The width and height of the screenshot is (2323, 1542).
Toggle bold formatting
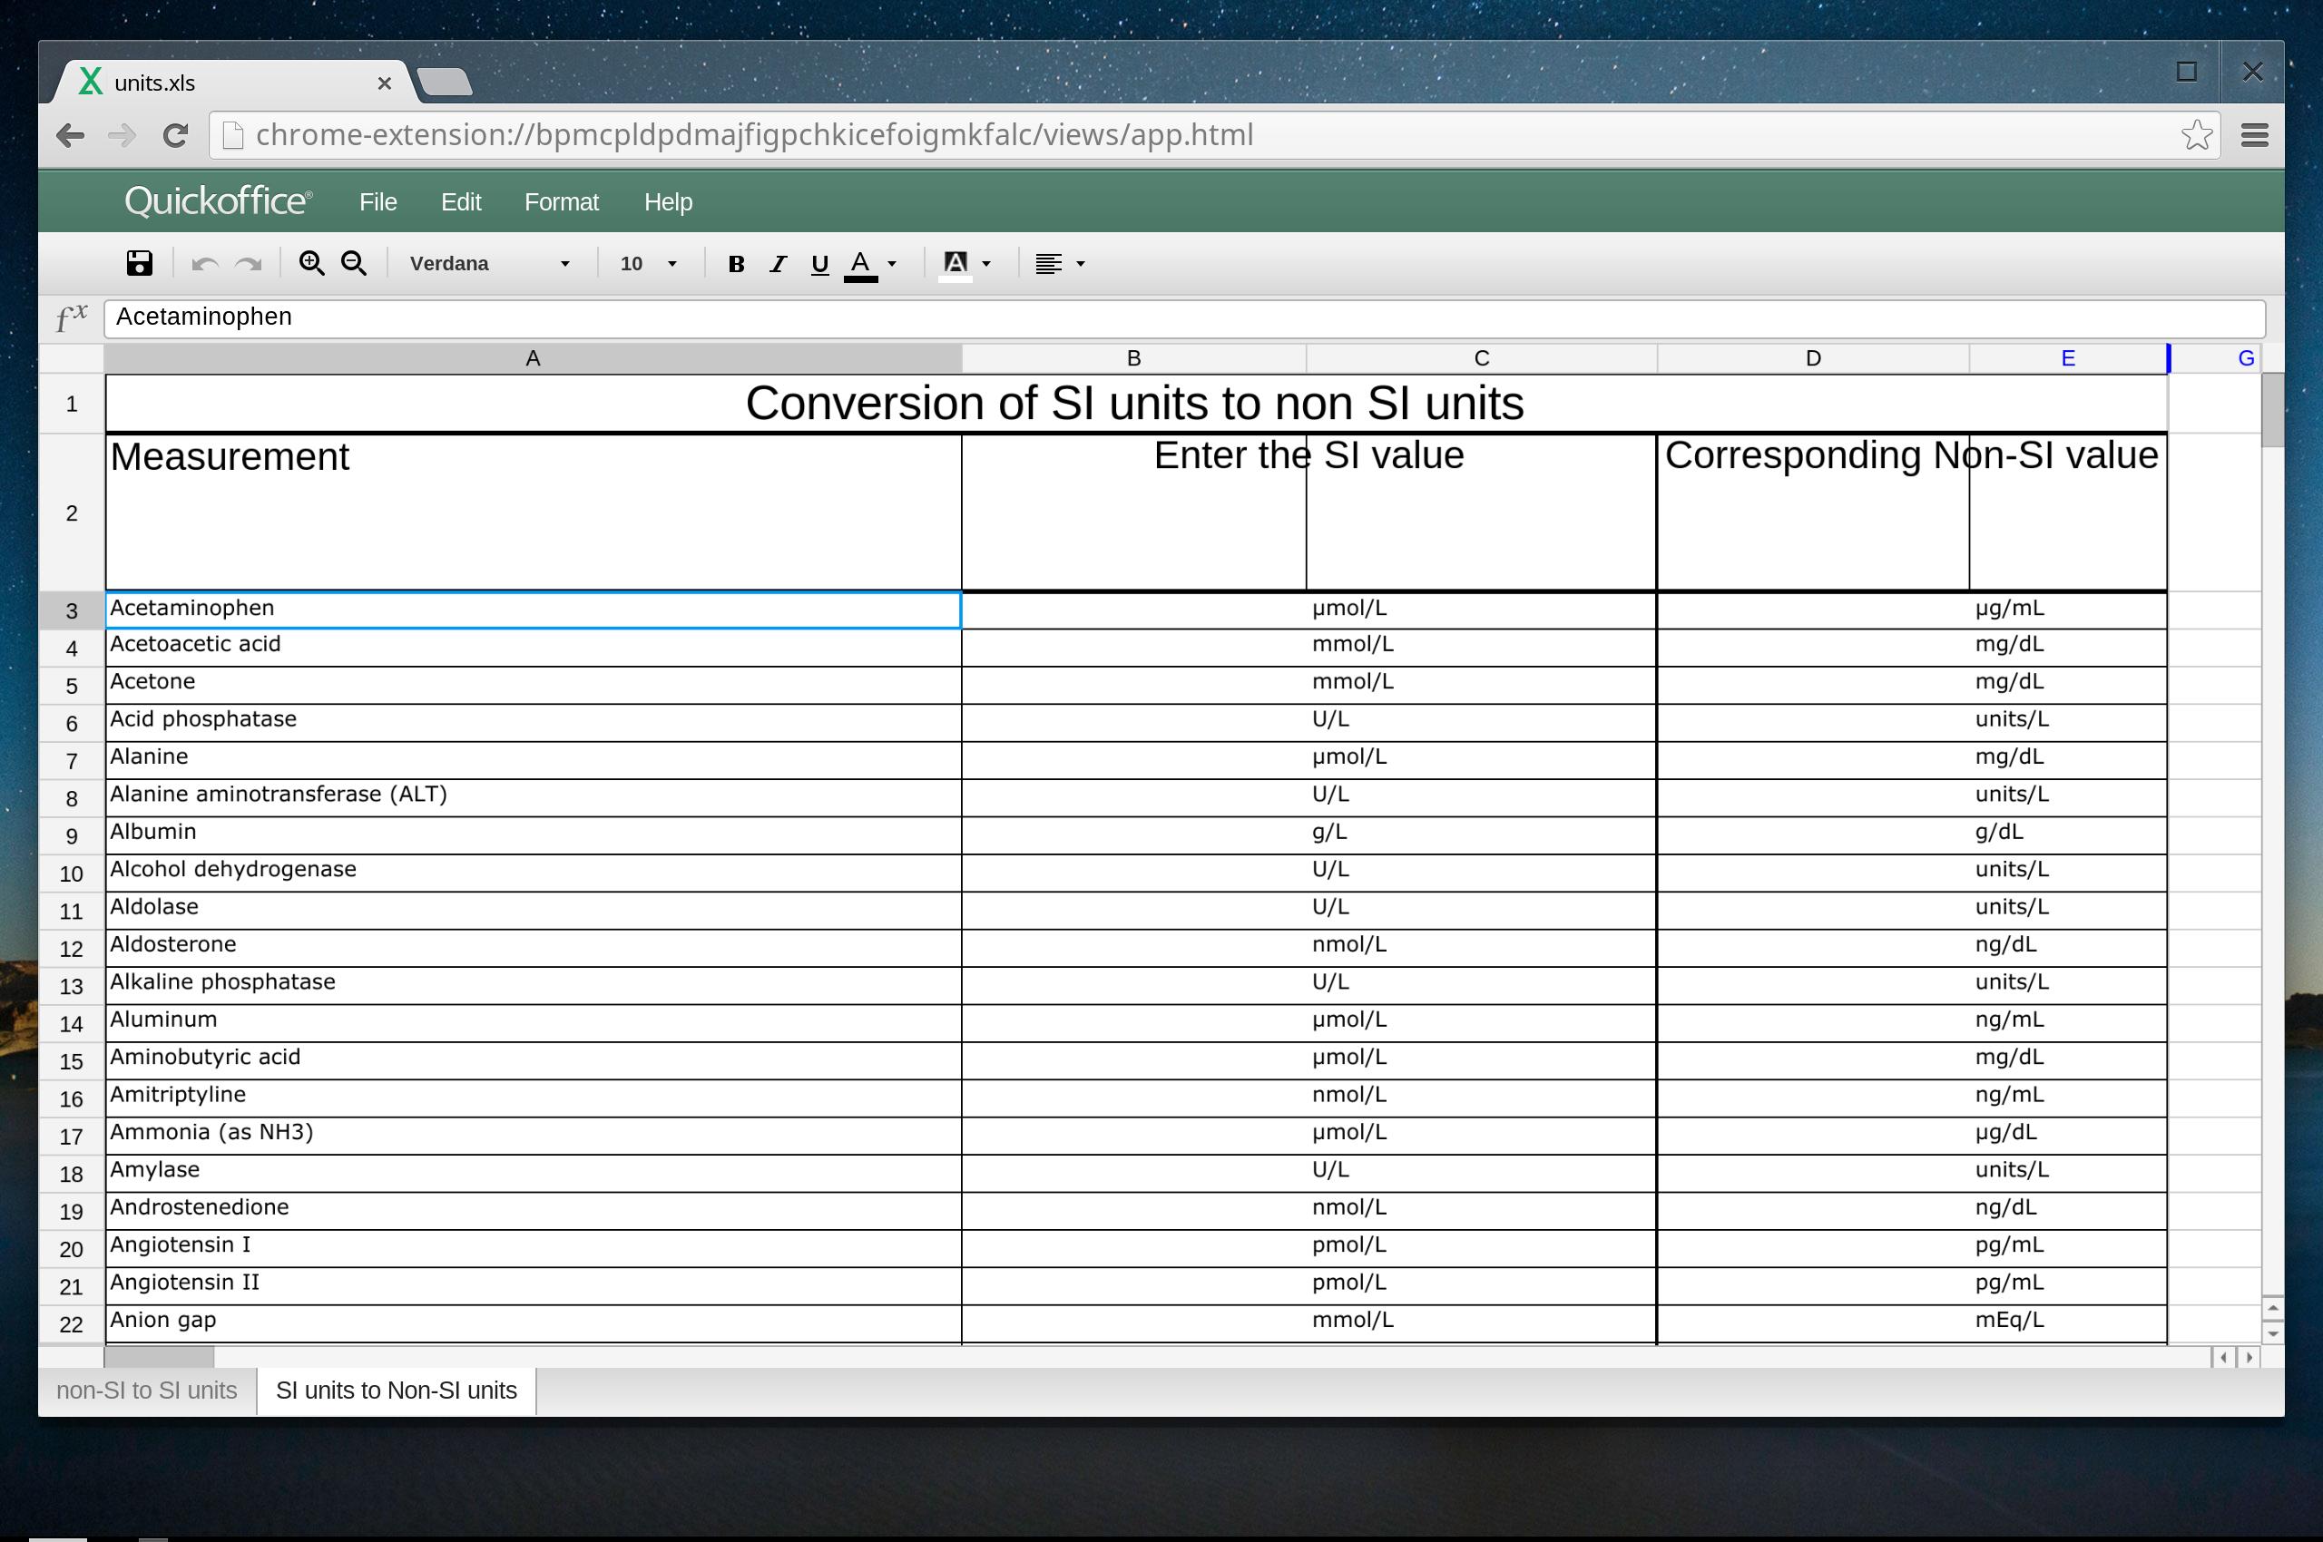tap(735, 264)
